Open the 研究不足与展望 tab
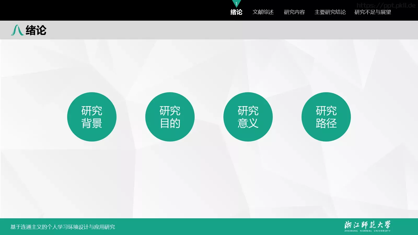 373,12
